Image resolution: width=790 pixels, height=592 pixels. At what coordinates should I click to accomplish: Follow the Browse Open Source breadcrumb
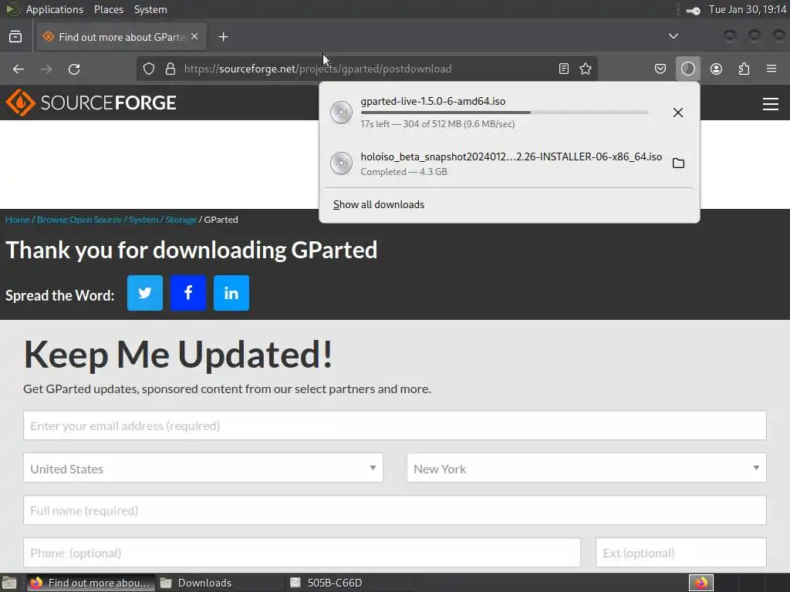click(79, 220)
